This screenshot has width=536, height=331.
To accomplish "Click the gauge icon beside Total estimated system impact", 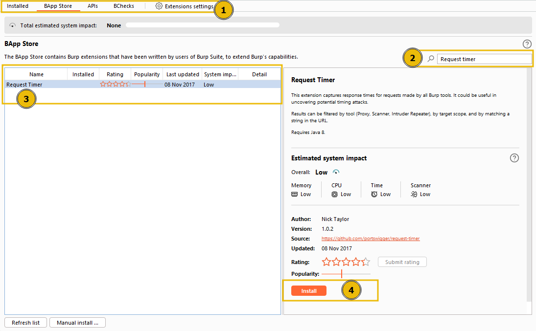I will [12, 25].
